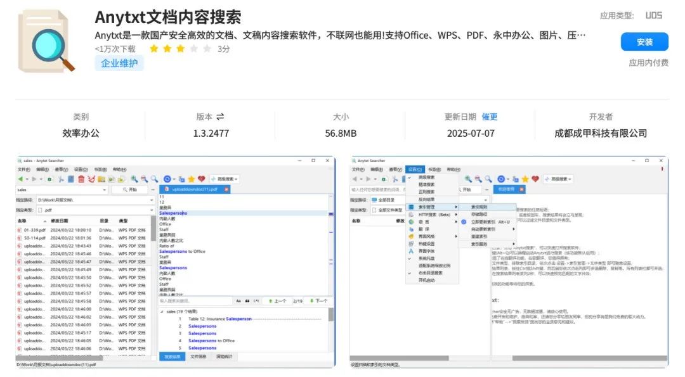Image resolution: width=685 pixels, height=377 pixels.
Task: Click green zoom-in magnifier in sales window
Action: click(x=134, y=179)
